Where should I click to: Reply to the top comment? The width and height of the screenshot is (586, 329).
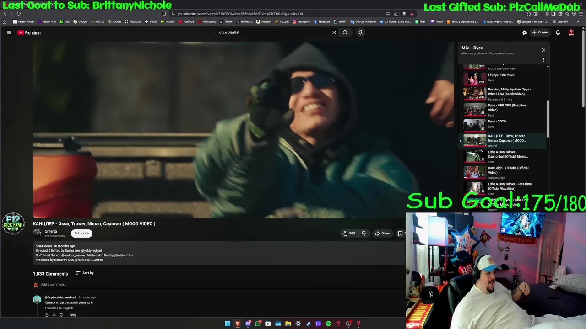tap(73, 315)
